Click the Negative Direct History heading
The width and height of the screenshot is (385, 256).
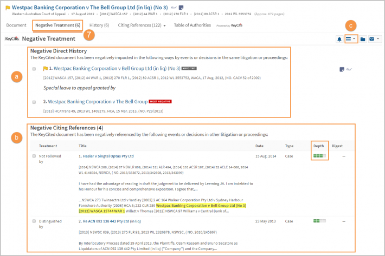[x=59, y=51]
